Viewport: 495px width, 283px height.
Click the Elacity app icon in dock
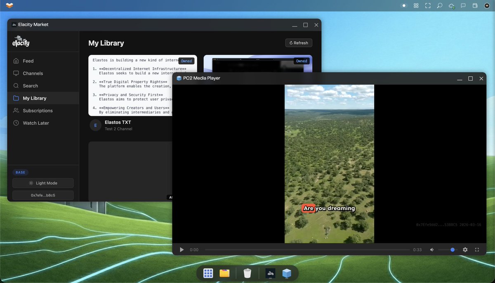click(270, 273)
